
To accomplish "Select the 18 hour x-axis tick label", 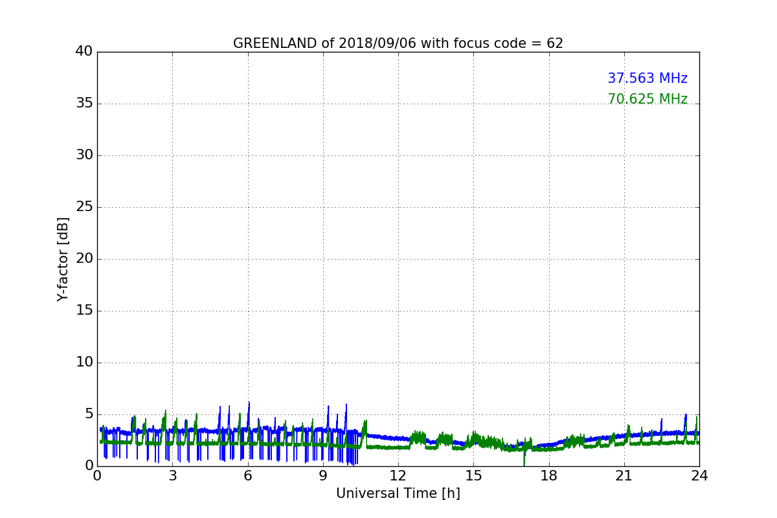I will (x=548, y=476).
